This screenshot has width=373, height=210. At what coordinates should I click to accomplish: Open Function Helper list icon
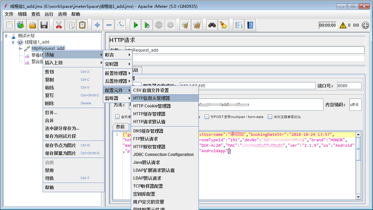[238, 25]
